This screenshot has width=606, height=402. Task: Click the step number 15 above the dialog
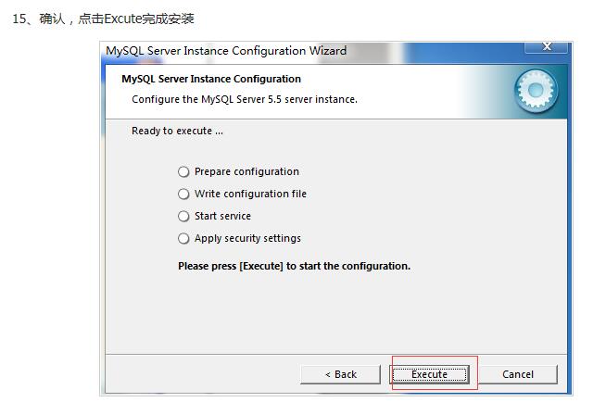pos(18,19)
